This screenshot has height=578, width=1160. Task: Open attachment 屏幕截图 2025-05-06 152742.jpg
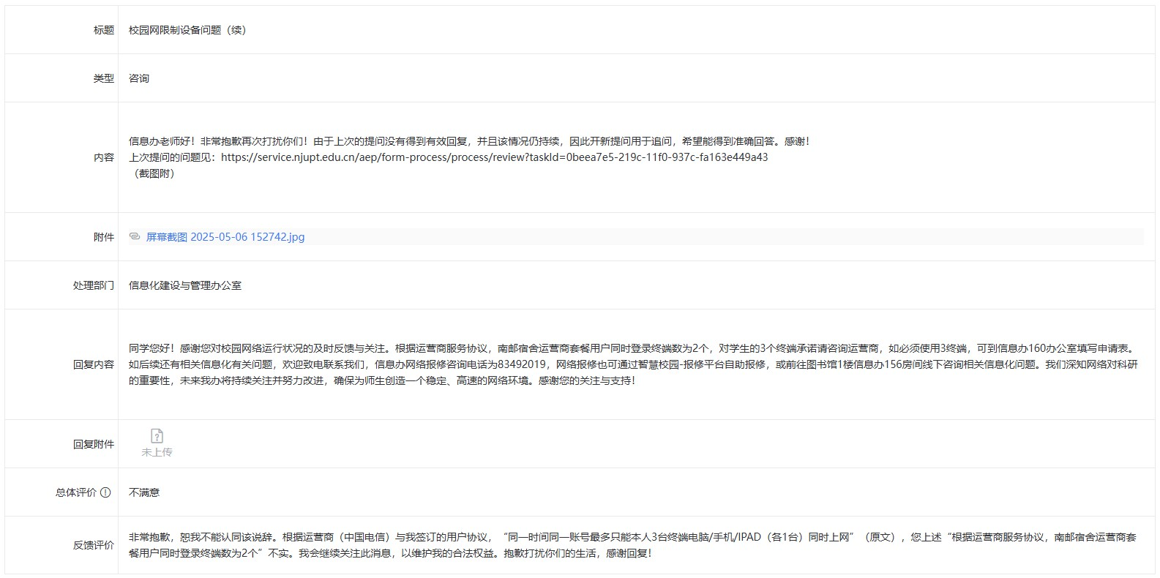[225, 237]
